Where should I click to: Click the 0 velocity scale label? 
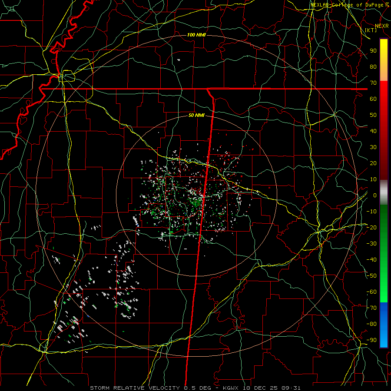[x=375, y=195]
